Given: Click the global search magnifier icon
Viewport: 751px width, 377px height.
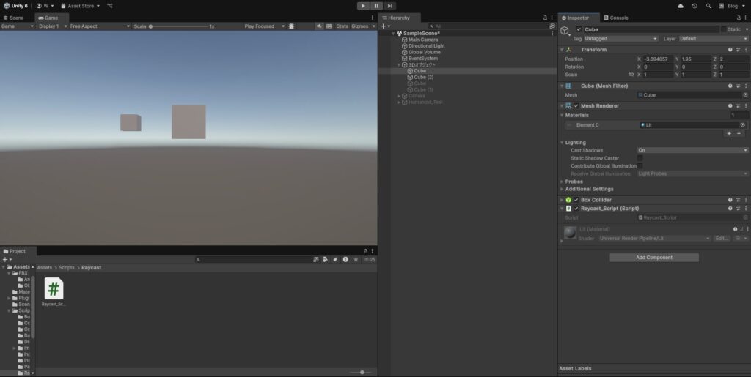Looking at the screenshot, I should click(x=708, y=6).
